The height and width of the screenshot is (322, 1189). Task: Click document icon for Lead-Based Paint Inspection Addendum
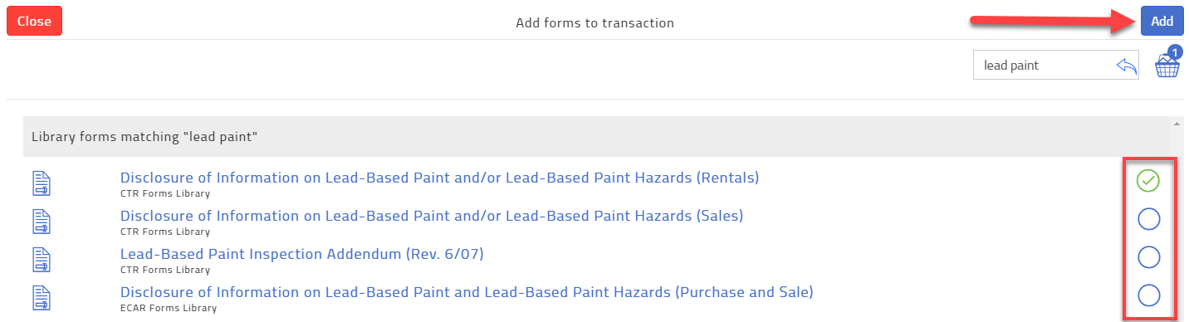tap(42, 260)
